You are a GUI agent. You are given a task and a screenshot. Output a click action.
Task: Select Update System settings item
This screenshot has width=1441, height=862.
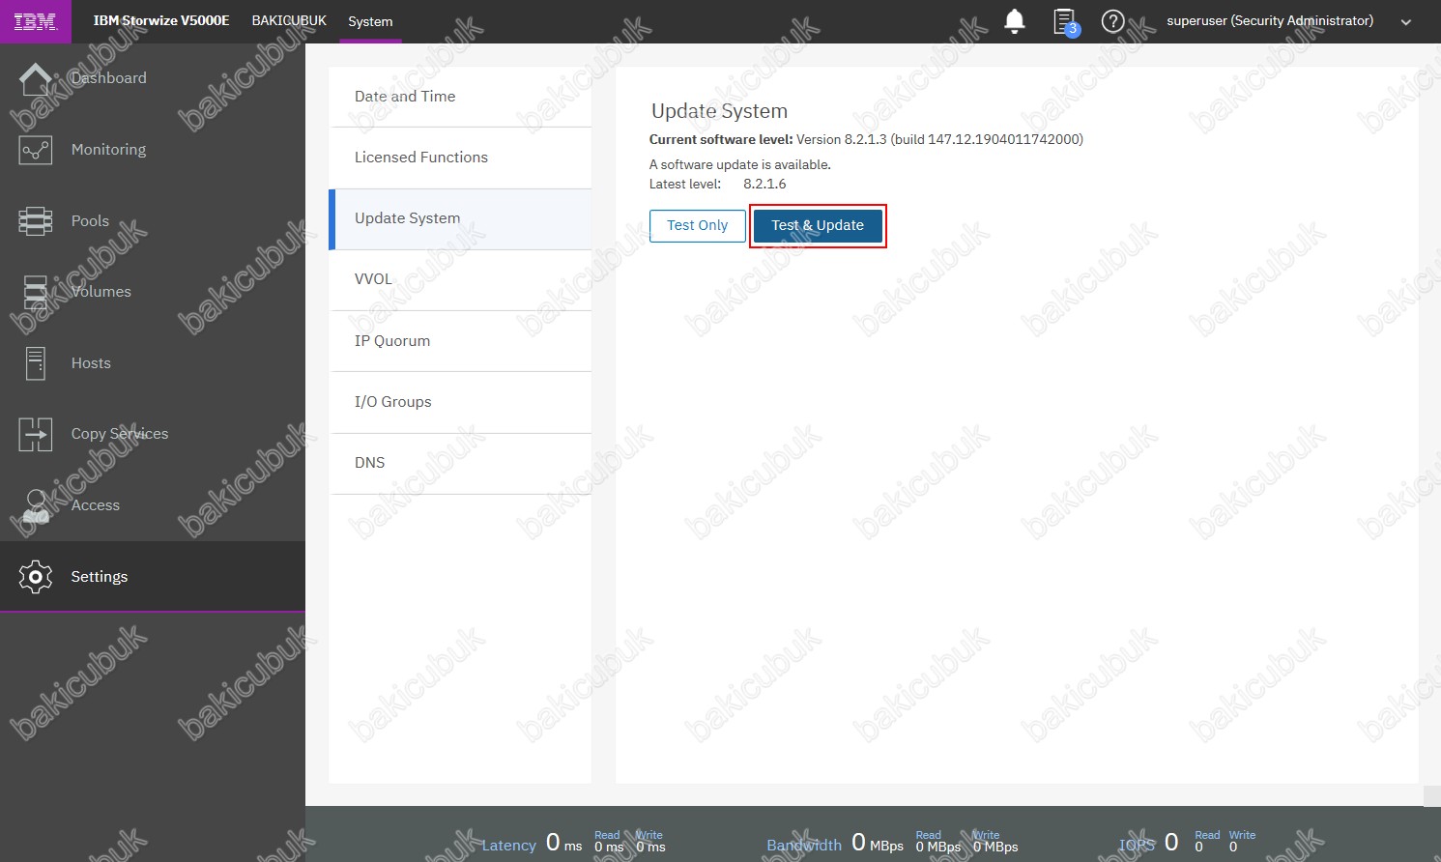(x=460, y=218)
